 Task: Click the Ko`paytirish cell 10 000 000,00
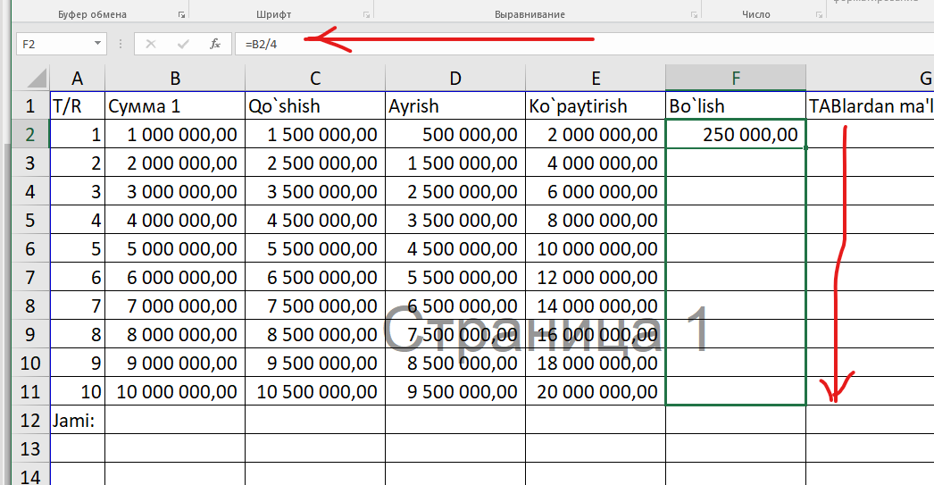596,248
